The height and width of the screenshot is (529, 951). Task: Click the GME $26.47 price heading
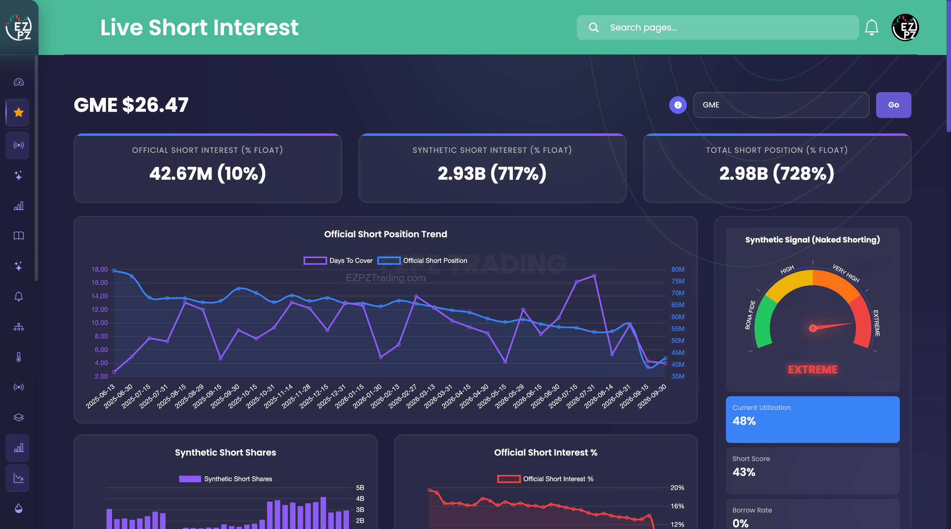point(131,105)
